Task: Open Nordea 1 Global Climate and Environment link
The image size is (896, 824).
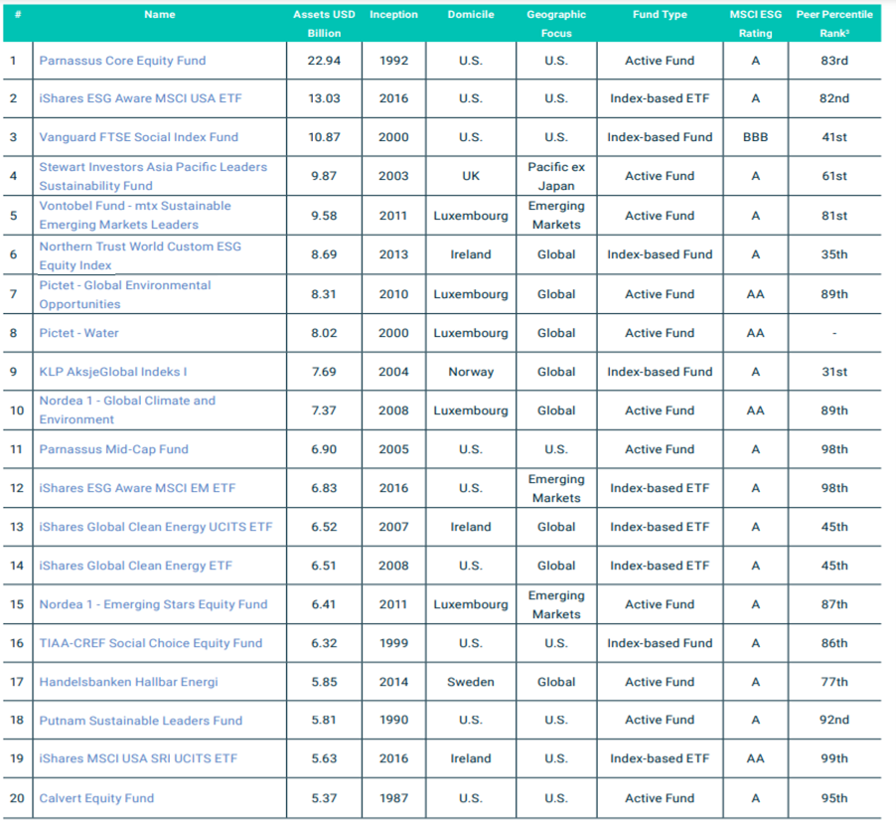Action: click(127, 410)
